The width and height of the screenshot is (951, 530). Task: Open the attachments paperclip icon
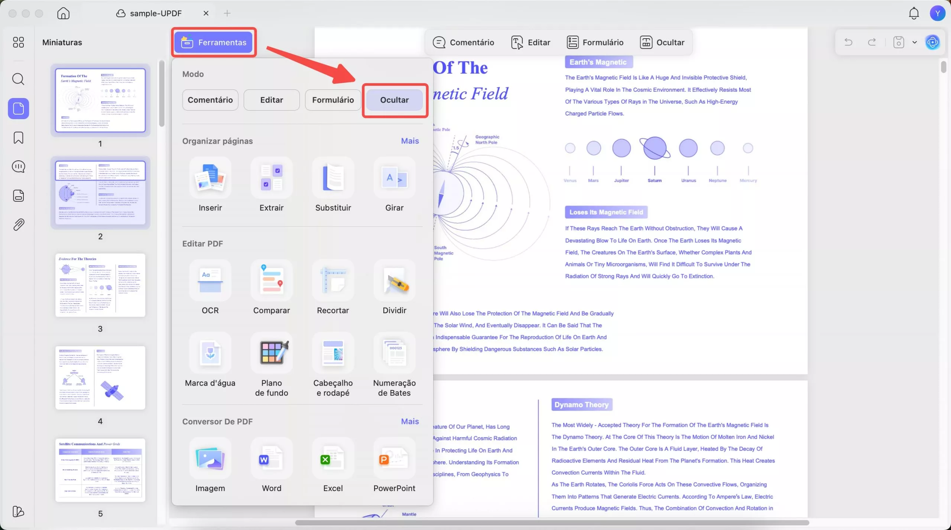click(x=18, y=225)
